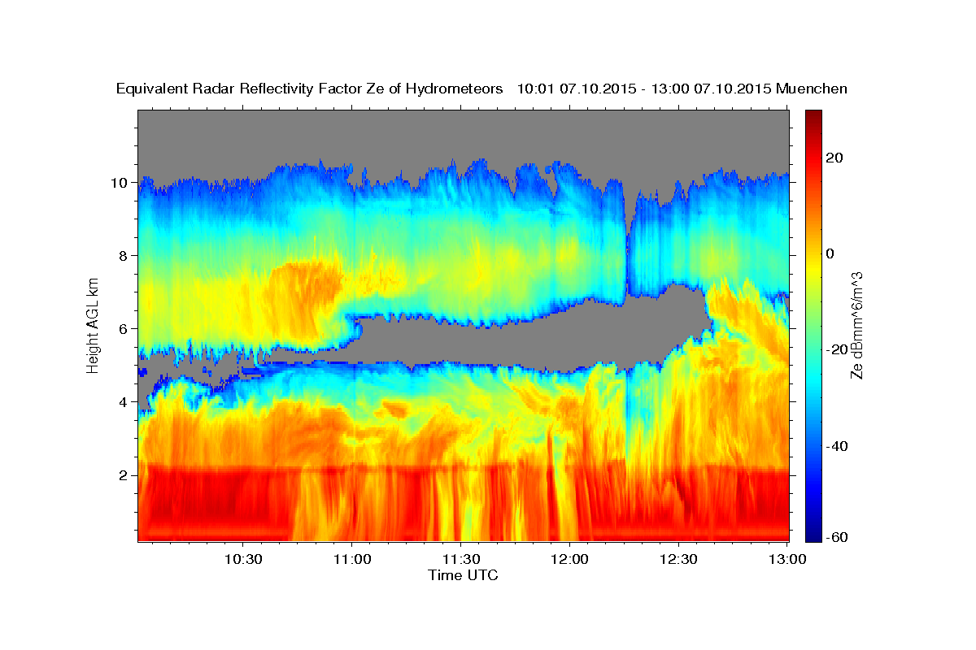Screen dimensions: 976x650
Task: Click the 13:00 time tick label
Action: 787,559
